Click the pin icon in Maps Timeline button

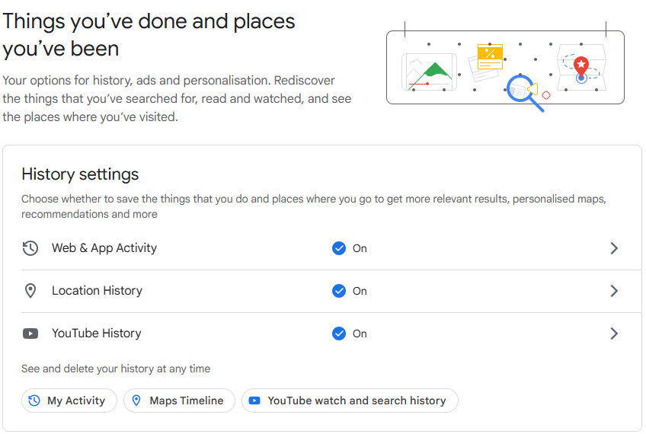click(136, 400)
